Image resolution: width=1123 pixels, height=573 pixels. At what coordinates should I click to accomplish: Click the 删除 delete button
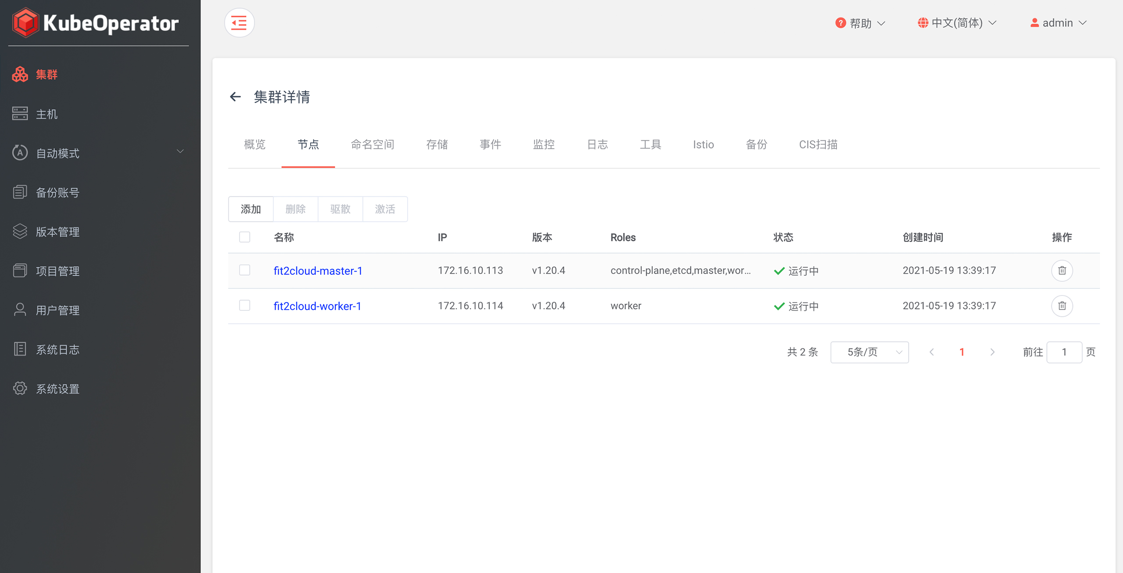click(296, 209)
